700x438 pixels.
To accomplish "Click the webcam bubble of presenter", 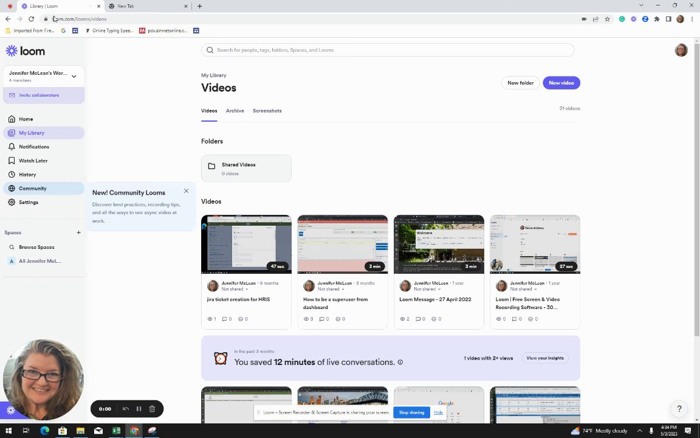I will pyautogui.click(x=43, y=380).
